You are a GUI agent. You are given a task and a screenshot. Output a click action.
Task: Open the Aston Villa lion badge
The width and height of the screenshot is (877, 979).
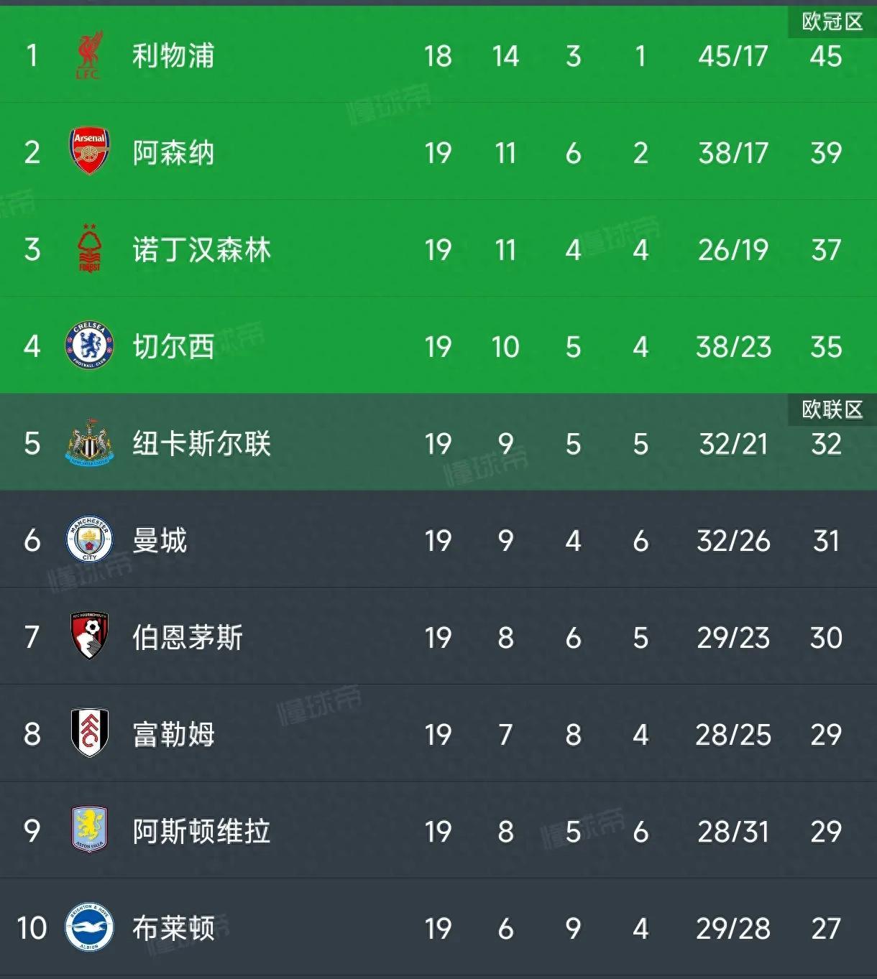[89, 830]
